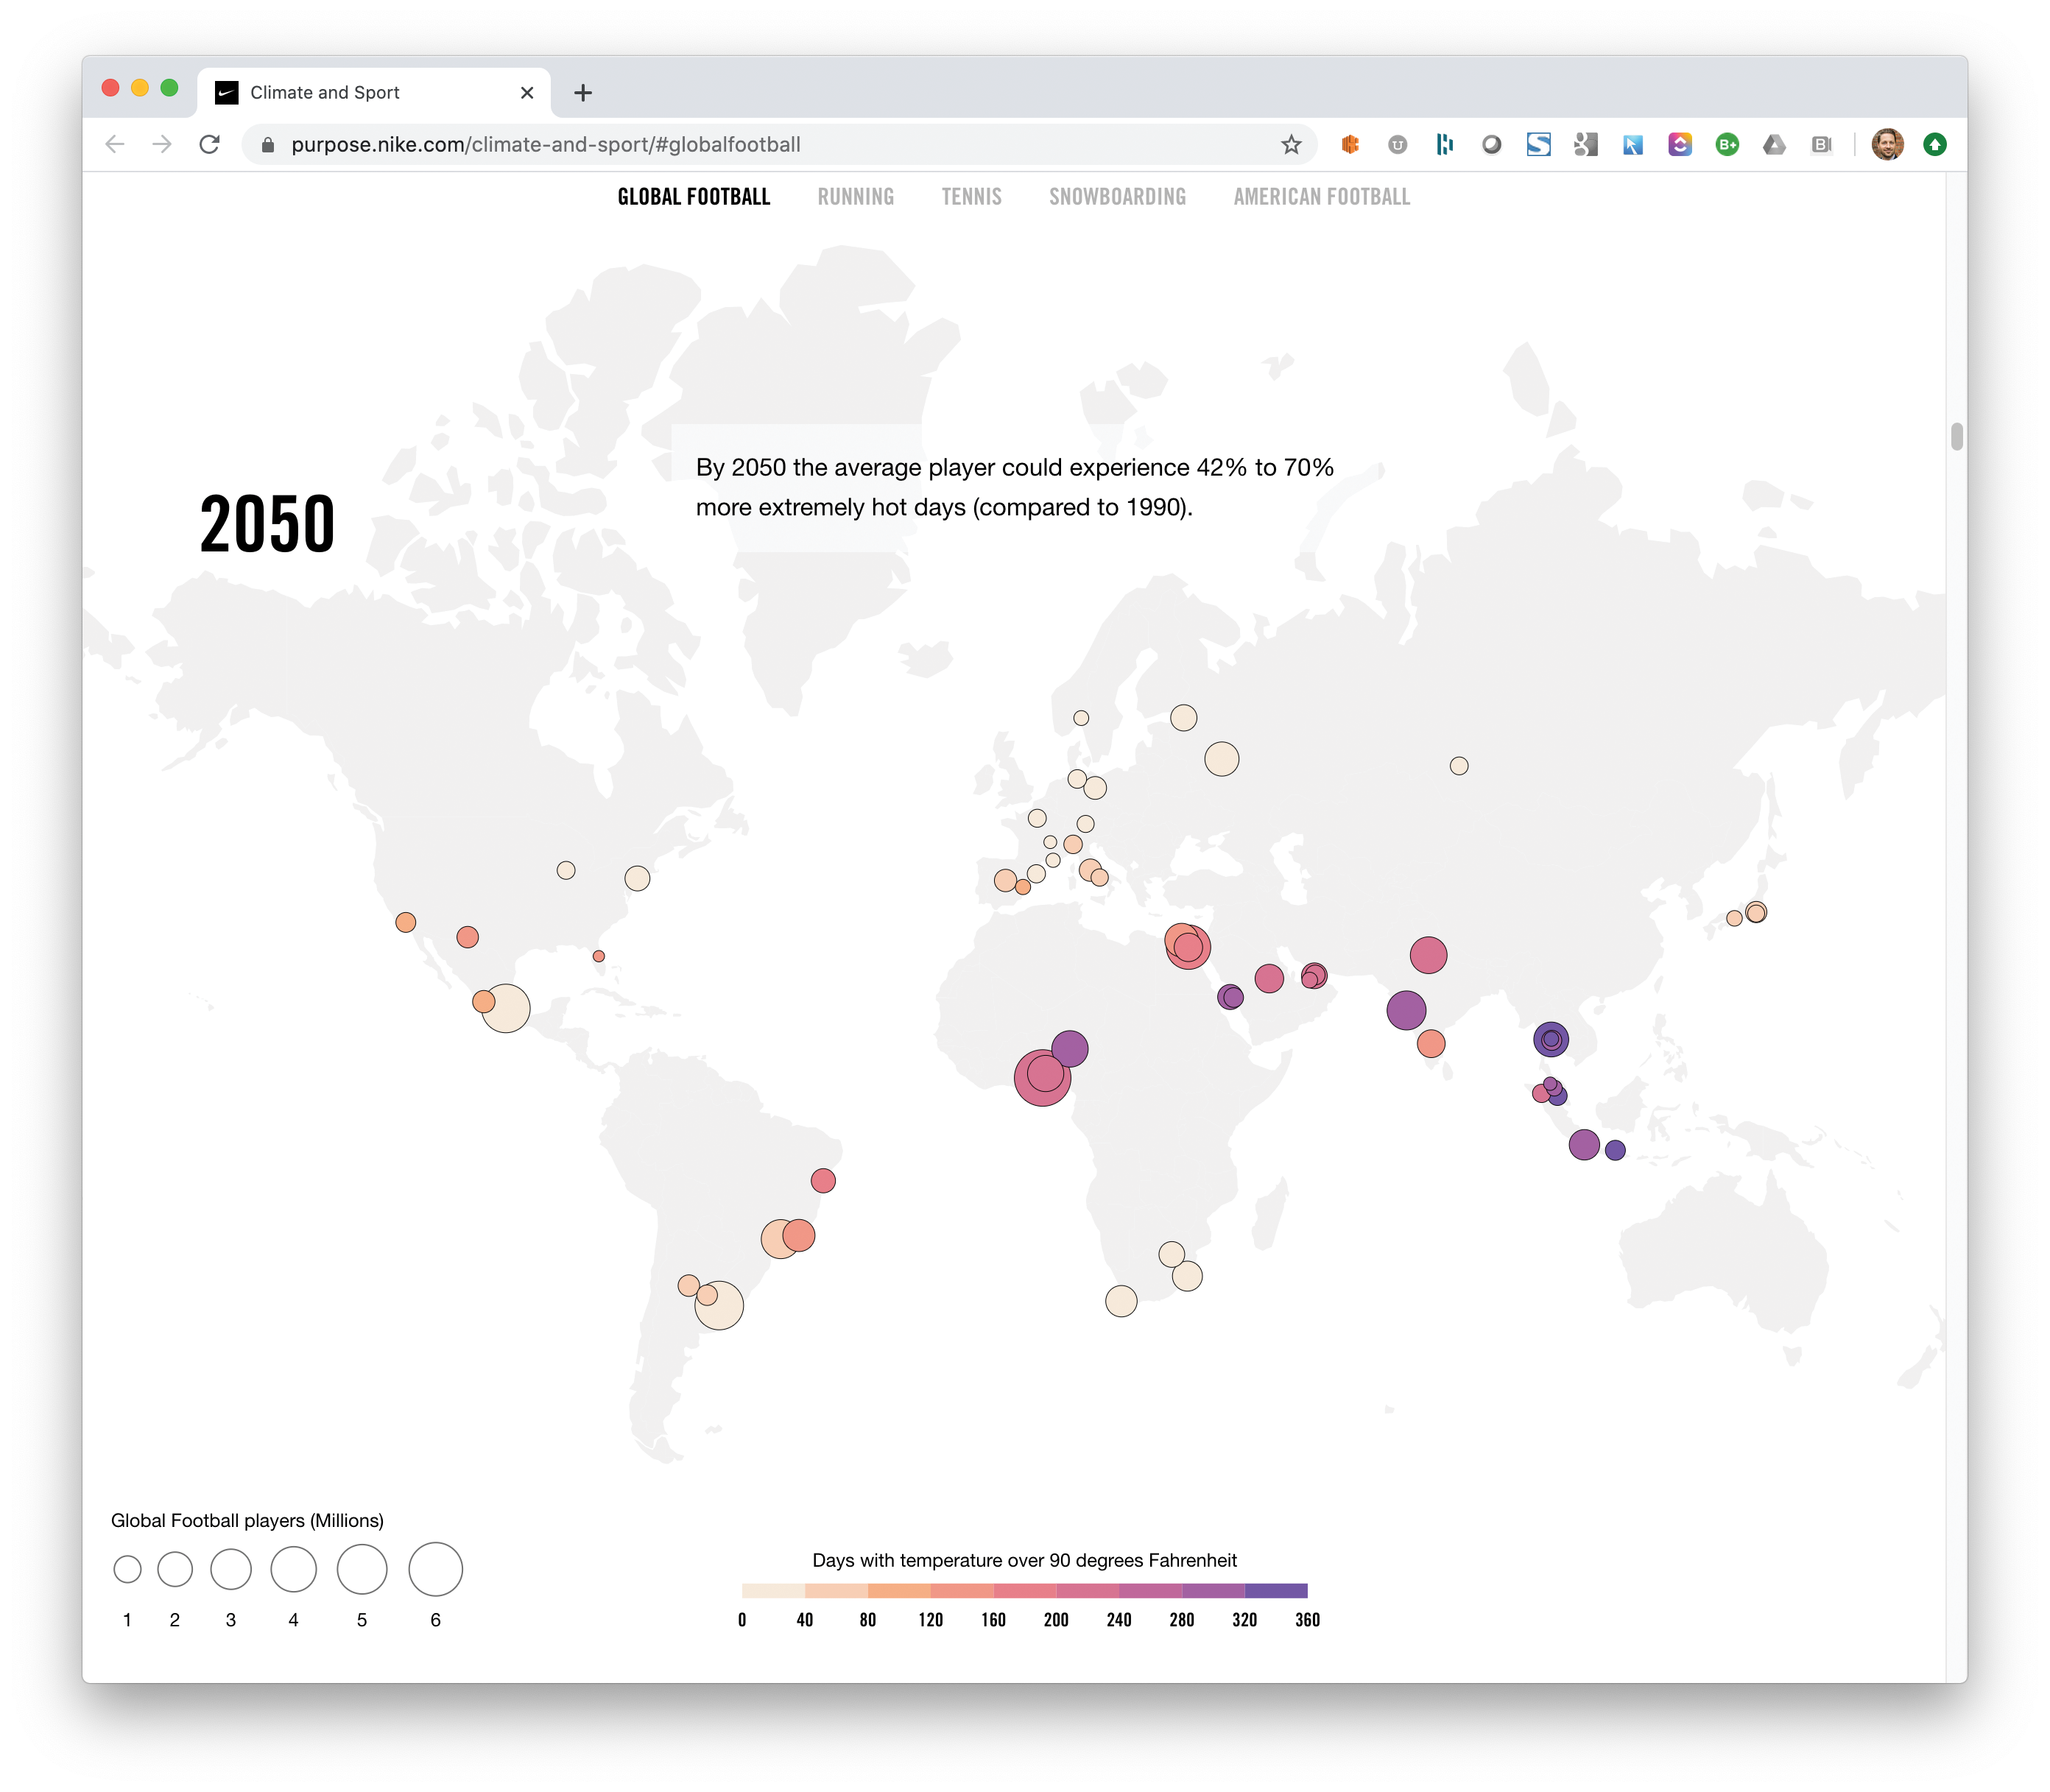Open the ClickUp extension icon
The width and height of the screenshot is (2050, 1792).
click(x=1679, y=145)
